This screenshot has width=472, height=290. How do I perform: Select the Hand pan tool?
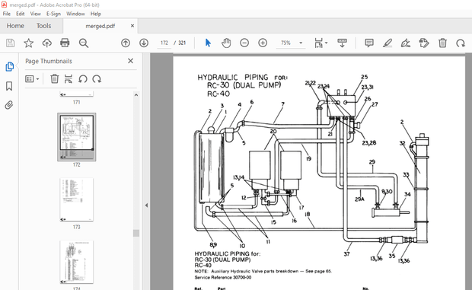pos(226,43)
